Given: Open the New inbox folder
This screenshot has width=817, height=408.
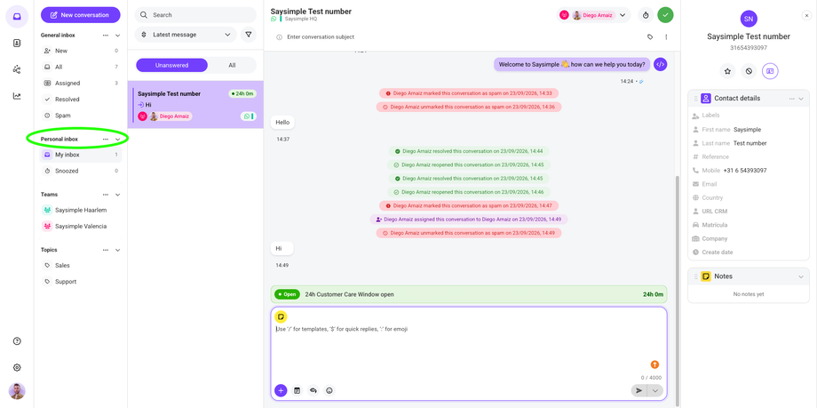Looking at the screenshot, I should [81, 51].
